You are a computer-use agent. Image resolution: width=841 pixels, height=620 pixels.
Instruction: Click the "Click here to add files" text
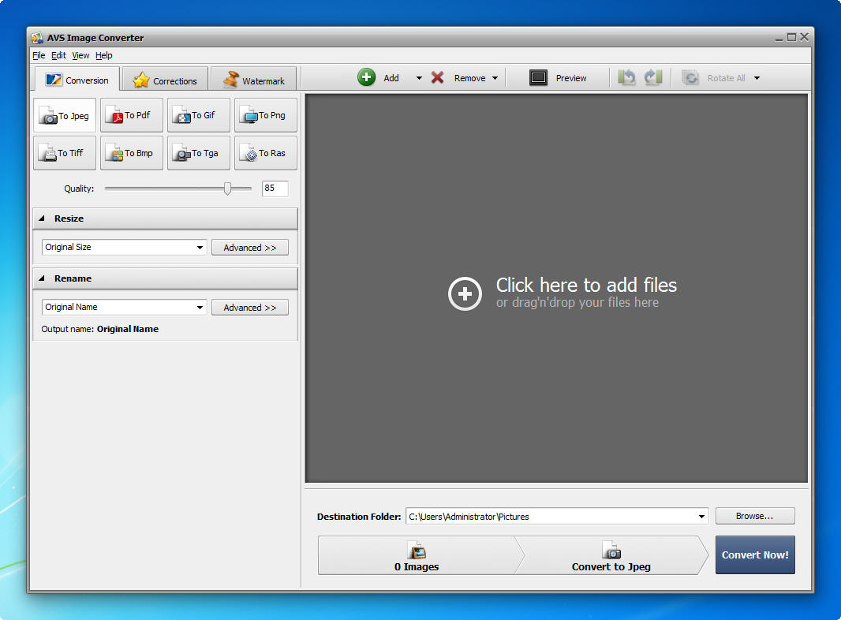[586, 285]
